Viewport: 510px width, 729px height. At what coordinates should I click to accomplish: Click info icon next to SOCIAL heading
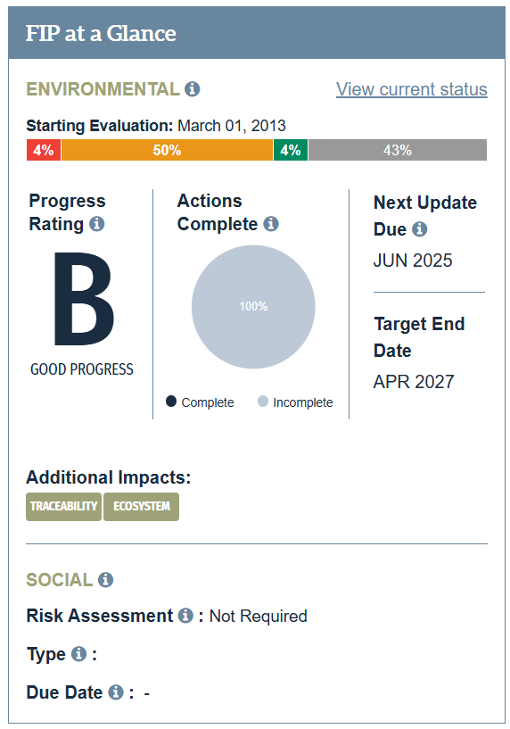(x=105, y=580)
